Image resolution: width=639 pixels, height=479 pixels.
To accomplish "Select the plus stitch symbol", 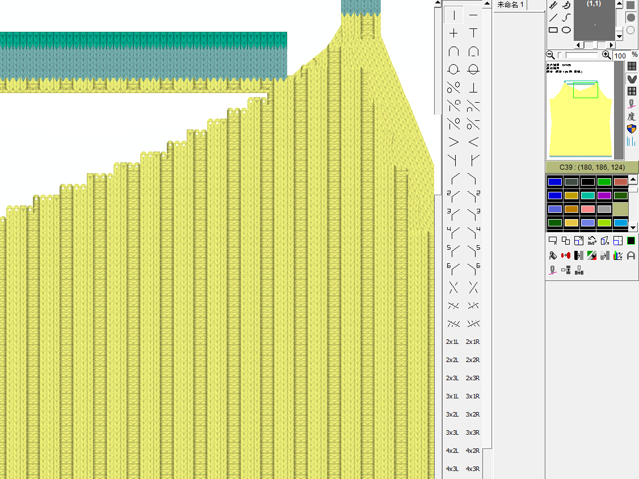I will 453,33.
